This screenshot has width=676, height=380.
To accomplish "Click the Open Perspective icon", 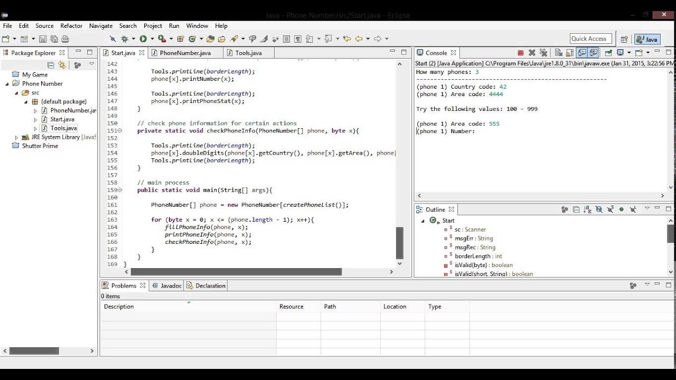I will tap(624, 39).
